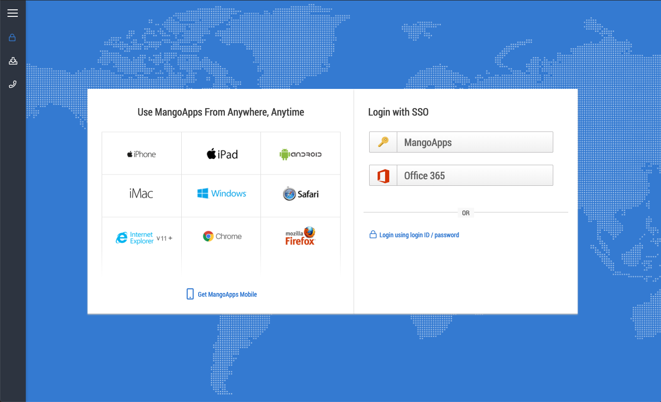Log in with Office 365 SSO button
661x402 pixels.
[x=461, y=175]
